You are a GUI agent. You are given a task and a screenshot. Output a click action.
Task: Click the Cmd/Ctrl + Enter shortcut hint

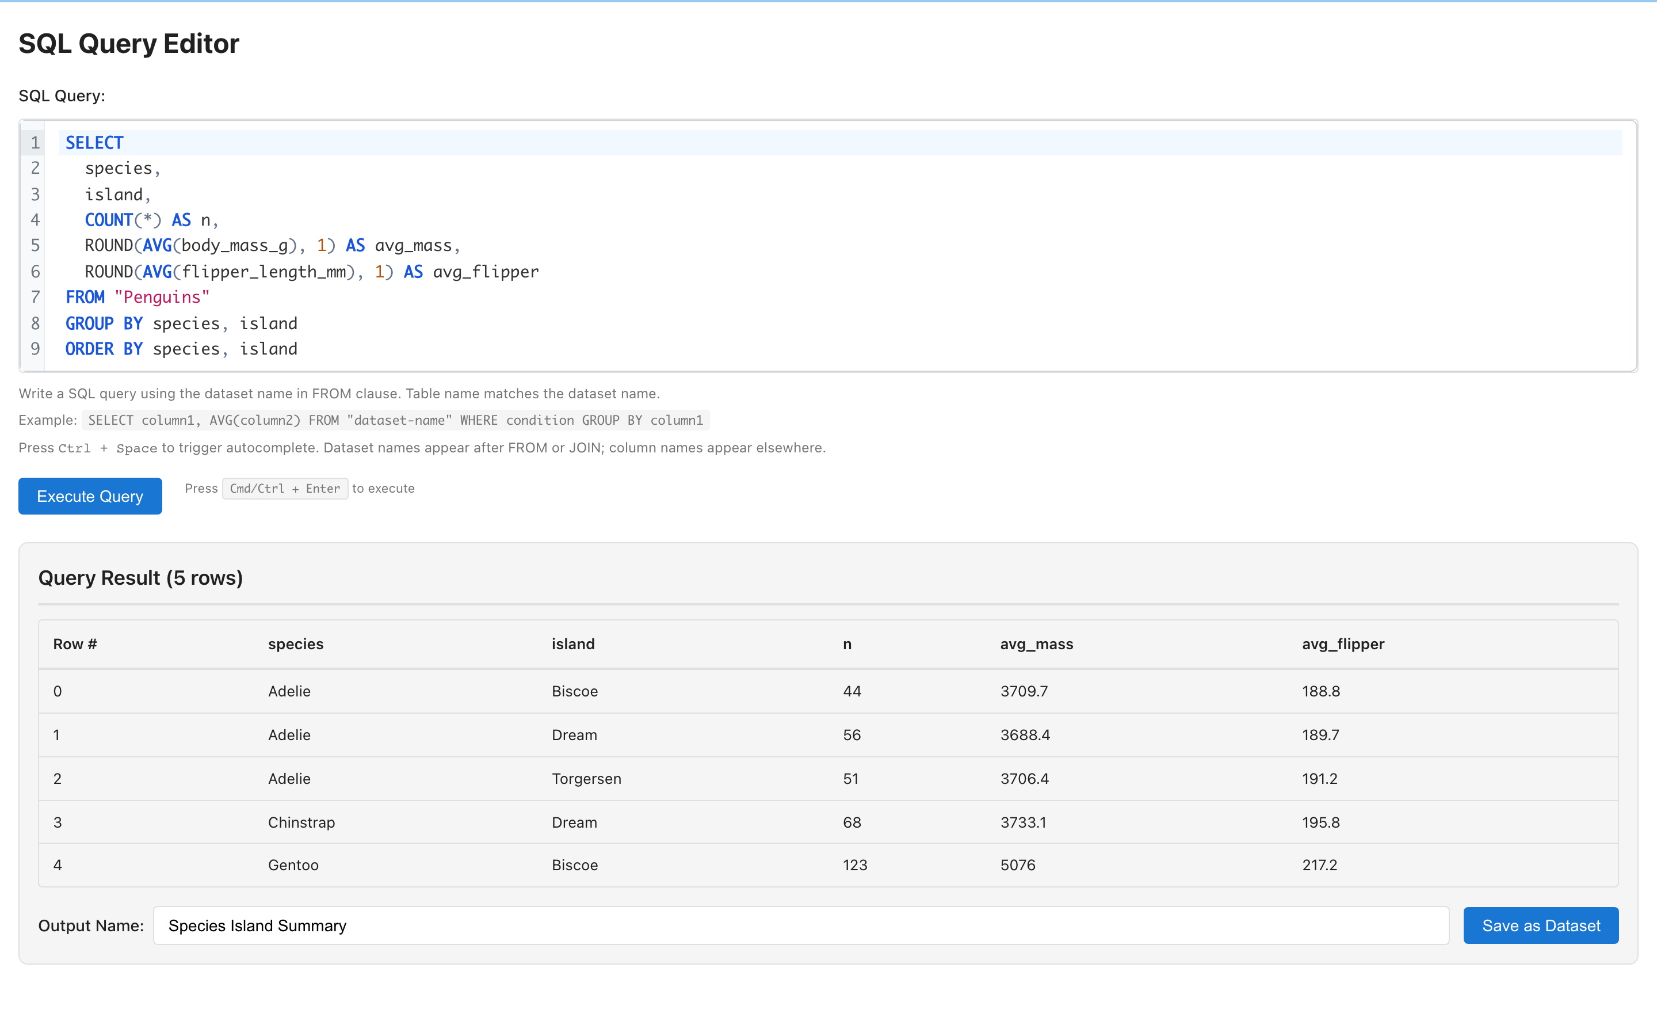coord(285,489)
